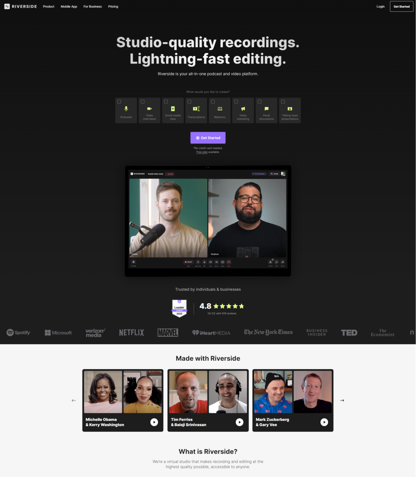Click the 4.8 star rating
This screenshot has height=477, width=416.
(x=222, y=306)
